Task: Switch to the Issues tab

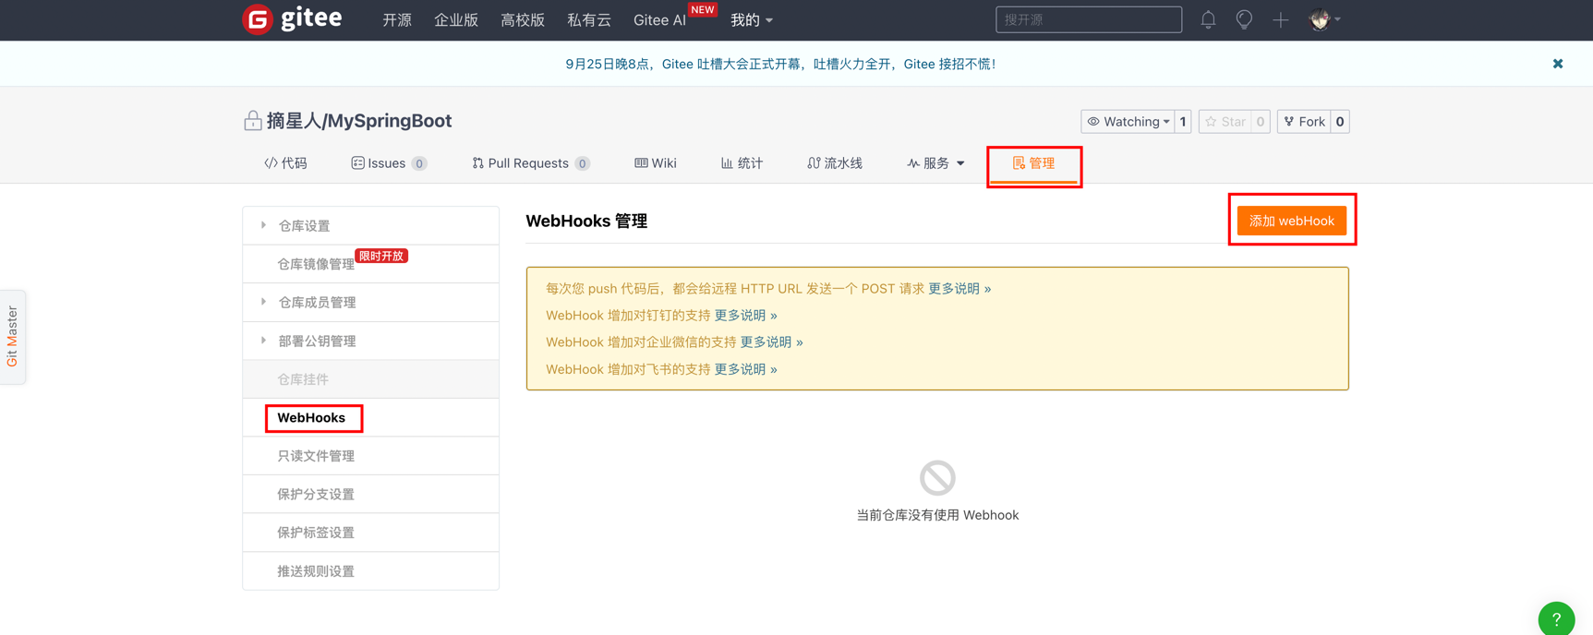Action: [x=387, y=163]
